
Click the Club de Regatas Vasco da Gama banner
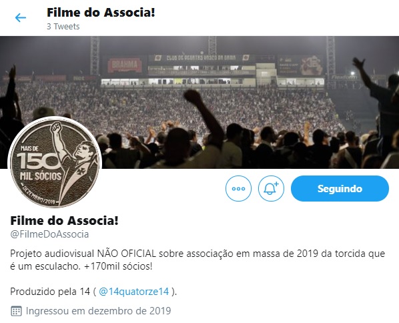[x=201, y=58]
